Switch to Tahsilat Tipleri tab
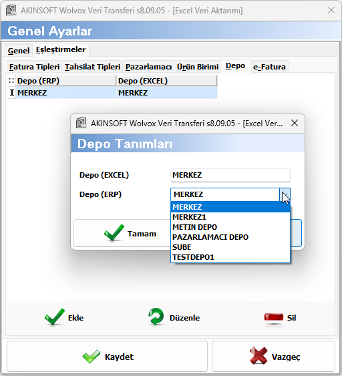Image resolution: width=342 pixels, height=376 pixels. pos(92,67)
